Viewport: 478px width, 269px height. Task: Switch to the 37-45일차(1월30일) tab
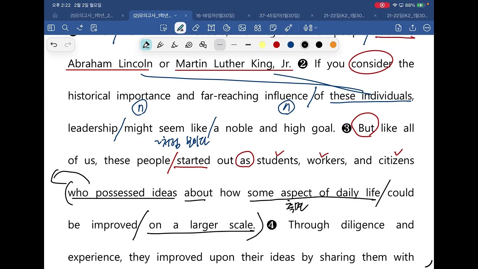pyautogui.click(x=279, y=16)
